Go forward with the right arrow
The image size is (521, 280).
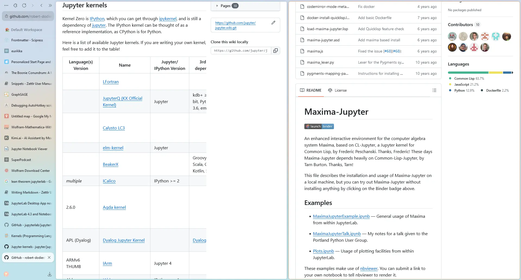click(x=33, y=5)
